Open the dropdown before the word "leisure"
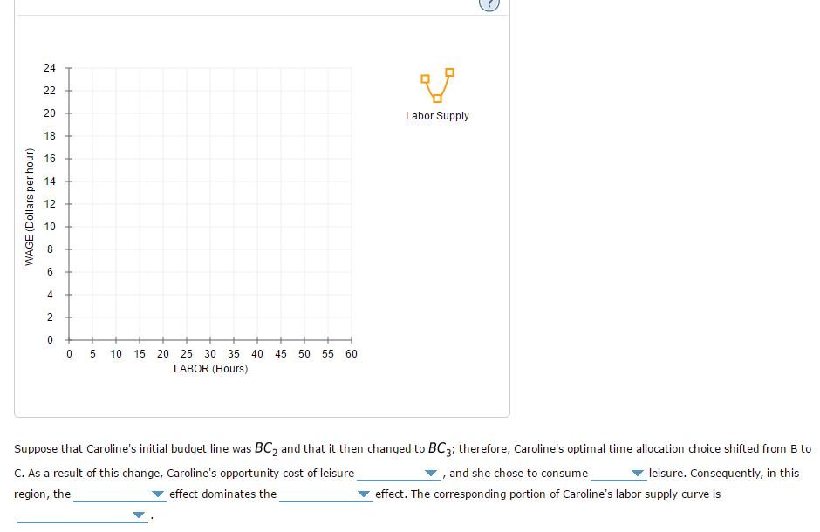Viewport: 820px width, 532px height. (619, 474)
